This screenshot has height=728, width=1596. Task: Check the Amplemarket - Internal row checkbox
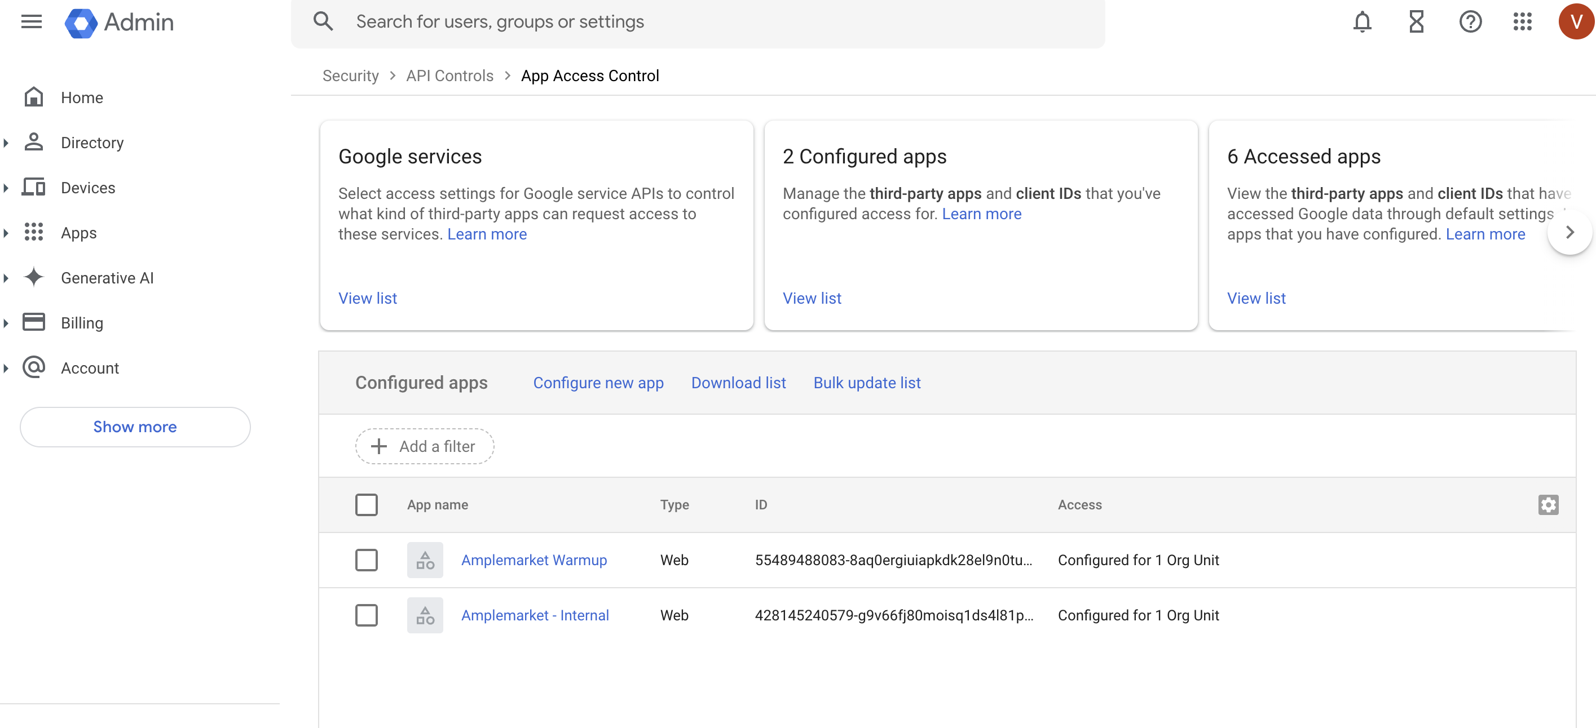pyautogui.click(x=366, y=615)
